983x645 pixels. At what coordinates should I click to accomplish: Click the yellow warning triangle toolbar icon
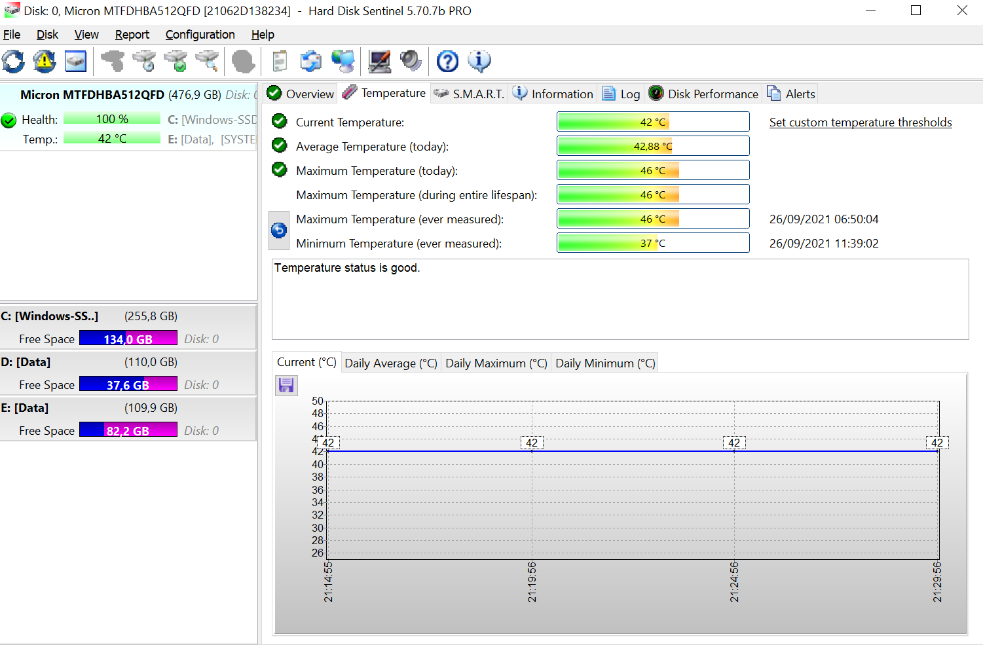(45, 62)
